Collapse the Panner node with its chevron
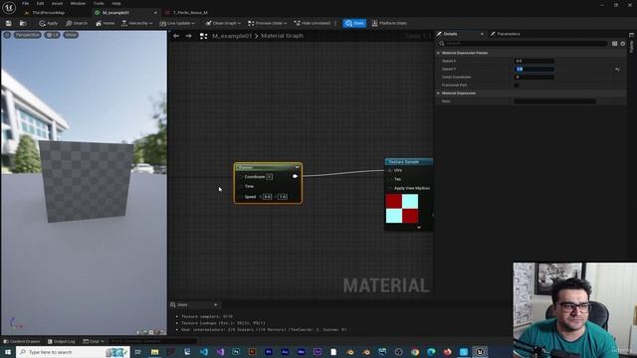This screenshot has width=637, height=358. click(297, 167)
